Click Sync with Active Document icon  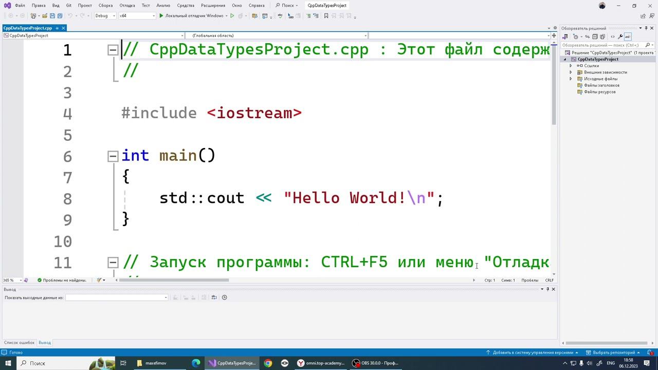(587, 37)
